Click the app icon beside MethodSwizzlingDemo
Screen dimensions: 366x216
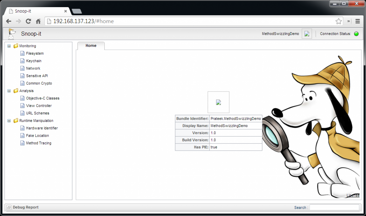point(307,34)
